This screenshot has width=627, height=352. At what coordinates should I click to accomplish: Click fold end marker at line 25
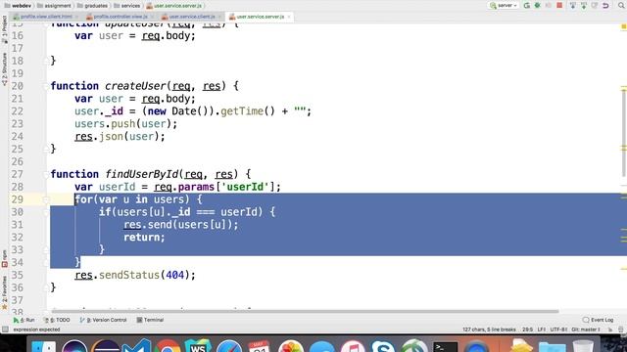46,150
